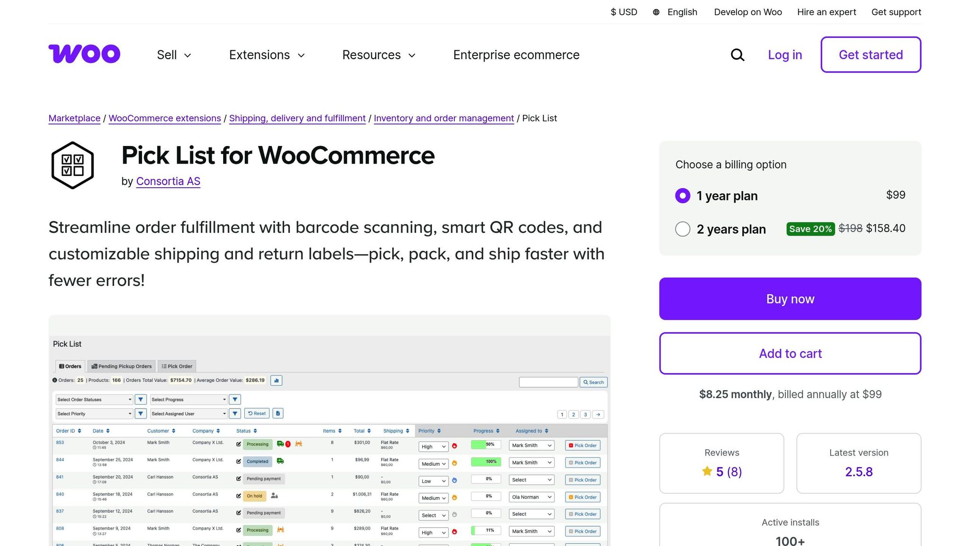Click the Search button in the Pick List table

coord(594,382)
